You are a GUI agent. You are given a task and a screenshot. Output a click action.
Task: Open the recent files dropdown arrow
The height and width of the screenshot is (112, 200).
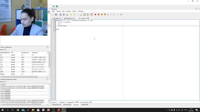[x=58, y=15]
